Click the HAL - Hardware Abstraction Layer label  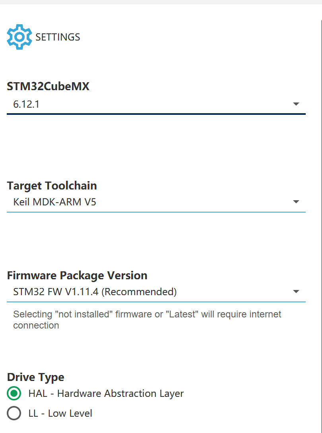point(106,393)
